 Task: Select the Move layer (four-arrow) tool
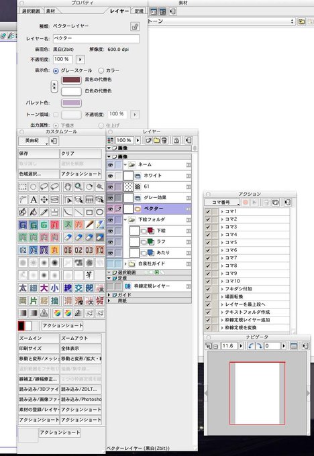pyautogui.click(x=44, y=200)
